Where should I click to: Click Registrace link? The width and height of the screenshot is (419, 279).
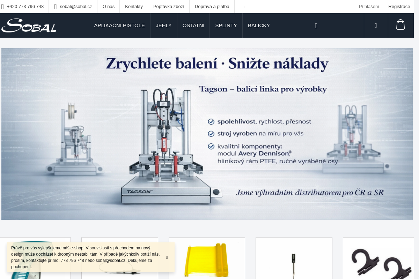coord(399,7)
